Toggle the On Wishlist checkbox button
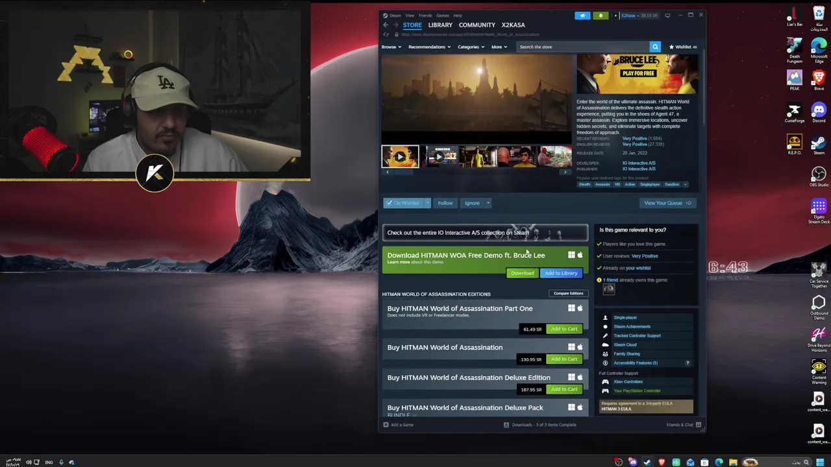The height and width of the screenshot is (467, 831). tap(403, 203)
